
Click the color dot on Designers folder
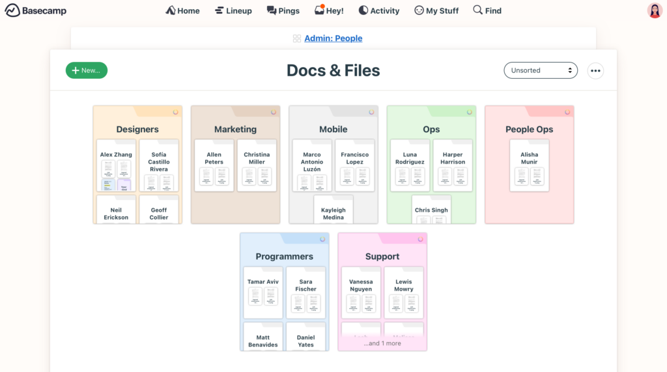pyautogui.click(x=175, y=112)
